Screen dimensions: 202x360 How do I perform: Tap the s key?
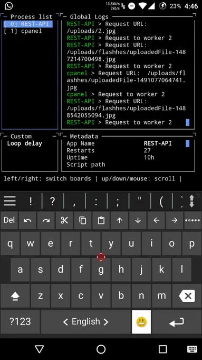(x=40, y=269)
